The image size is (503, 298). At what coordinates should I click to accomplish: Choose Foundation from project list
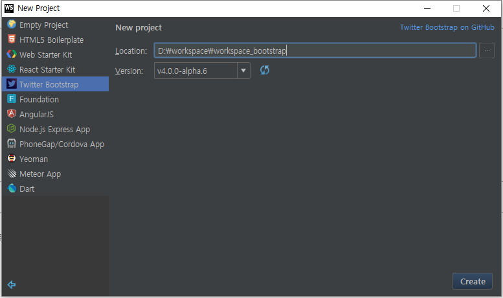click(x=55, y=99)
